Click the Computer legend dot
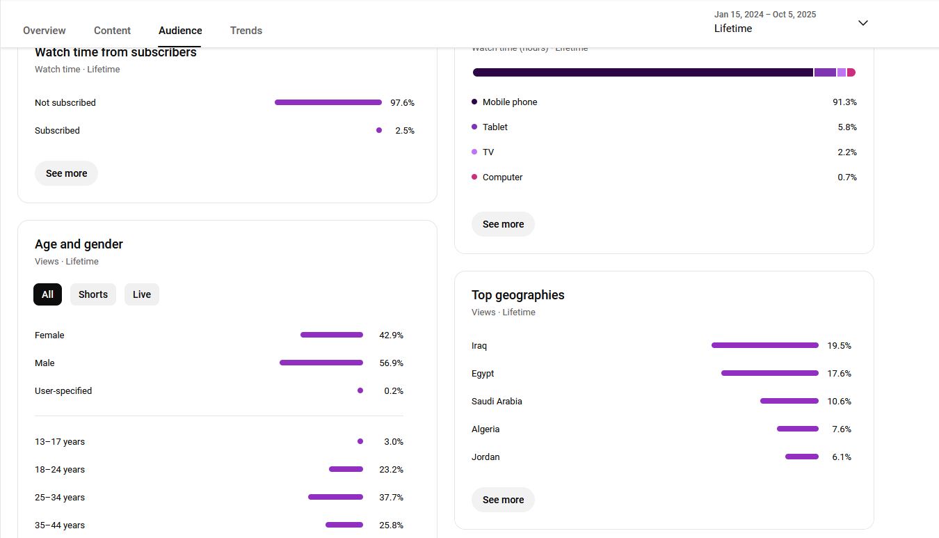This screenshot has width=939, height=538. [x=474, y=177]
